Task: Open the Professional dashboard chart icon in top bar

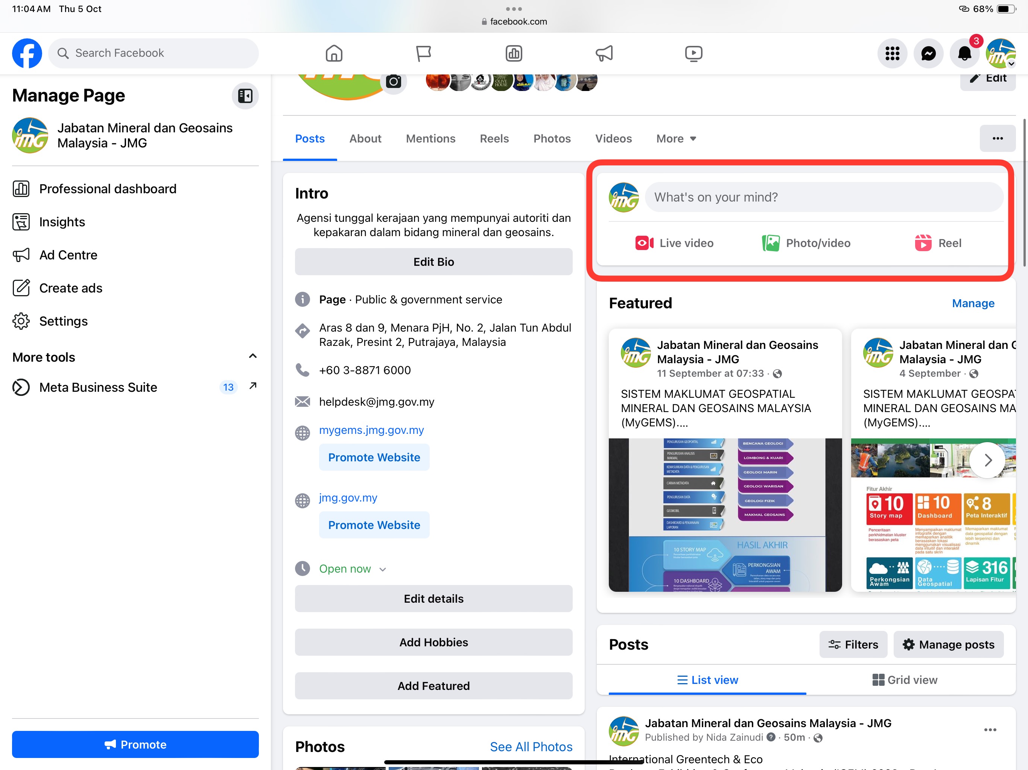Action: coord(514,53)
